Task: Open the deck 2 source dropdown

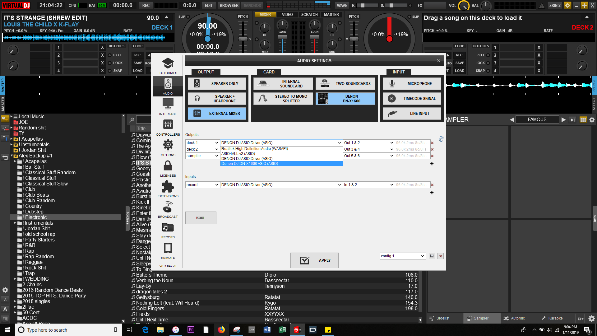Action: [x=202, y=149]
